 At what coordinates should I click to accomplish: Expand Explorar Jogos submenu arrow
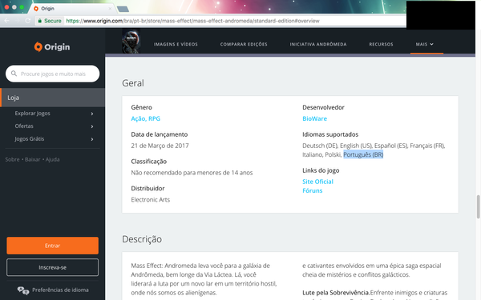pos(92,114)
